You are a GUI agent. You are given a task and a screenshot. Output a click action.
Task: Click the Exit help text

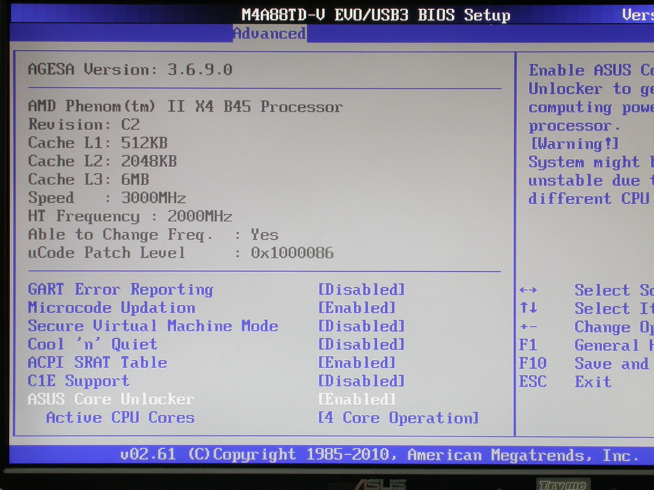click(593, 382)
